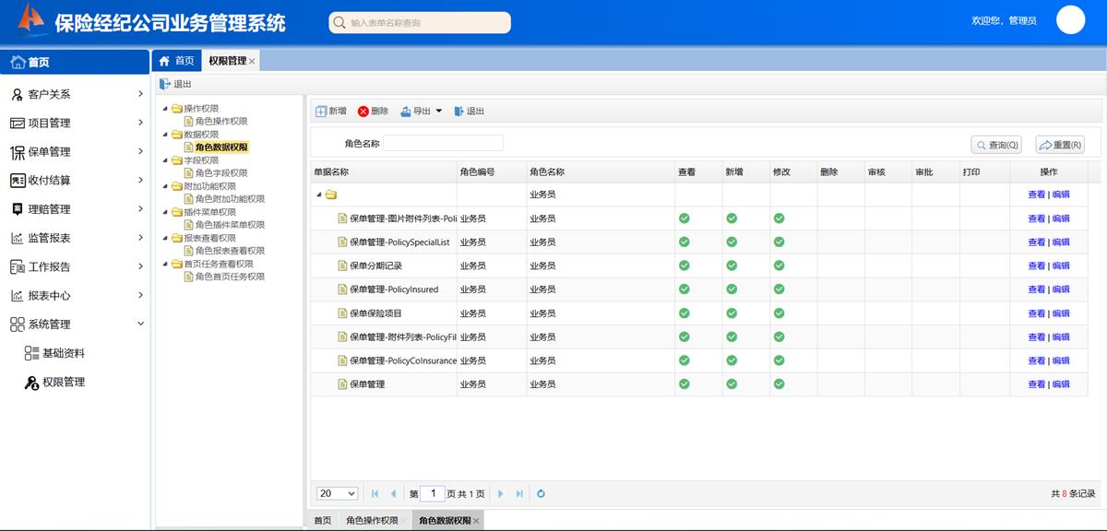The height and width of the screenshot is (531, 1107).
Task: Go to first page arrow icon
Action: (x=375, y=494)
